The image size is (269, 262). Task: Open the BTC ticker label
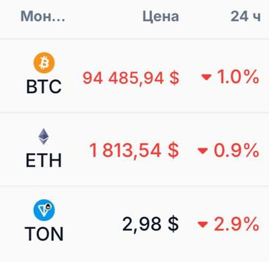coord(44,87)
